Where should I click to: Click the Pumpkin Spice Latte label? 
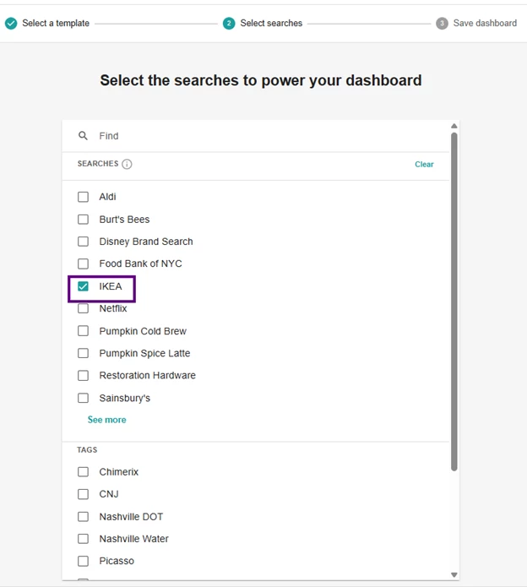pos(144,353)
